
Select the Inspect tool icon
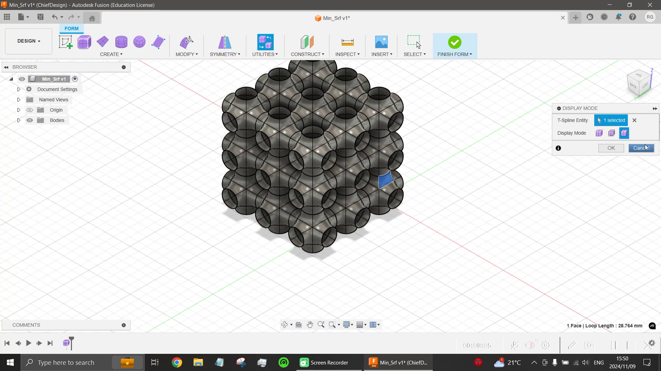pyautogui.click(x=347, y=42)
